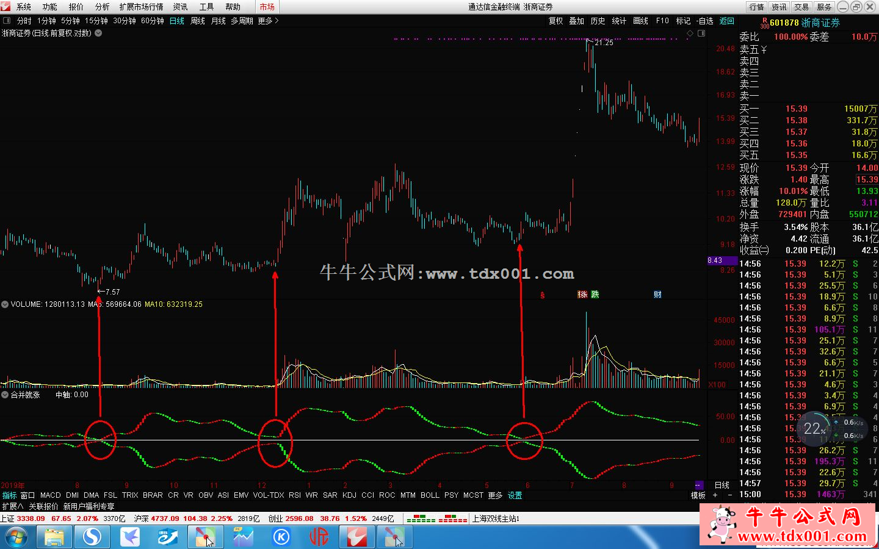This screenshot has height=549, width=879.
Task: Open the 功能 menu
Action: [50, 7]
